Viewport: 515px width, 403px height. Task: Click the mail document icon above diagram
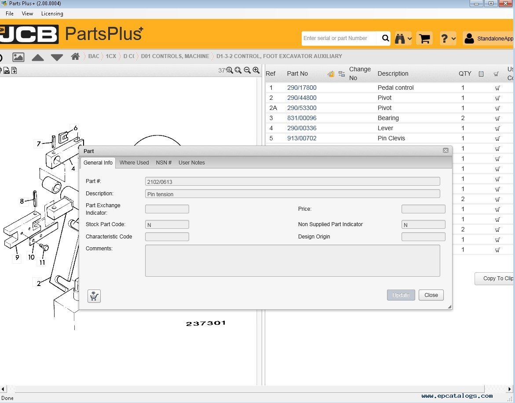(7, 70)
